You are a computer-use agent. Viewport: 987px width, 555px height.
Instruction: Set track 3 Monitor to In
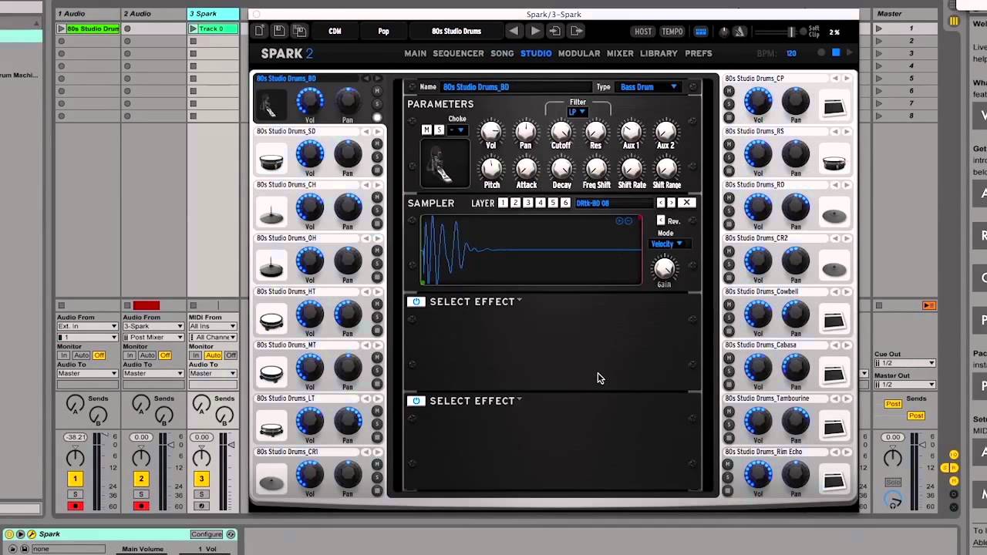pyautogui.click(x=196, y=355)
